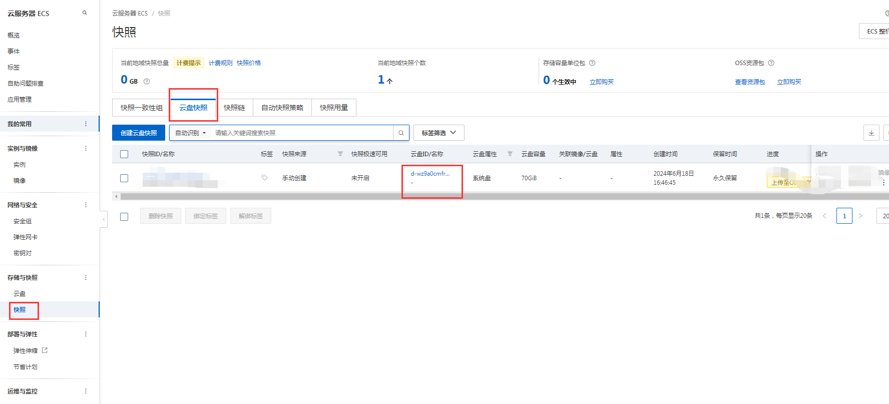
Task: Open the 实例与镜像 options dots menu
Action: pyautogui.click(x=86, y=148)
